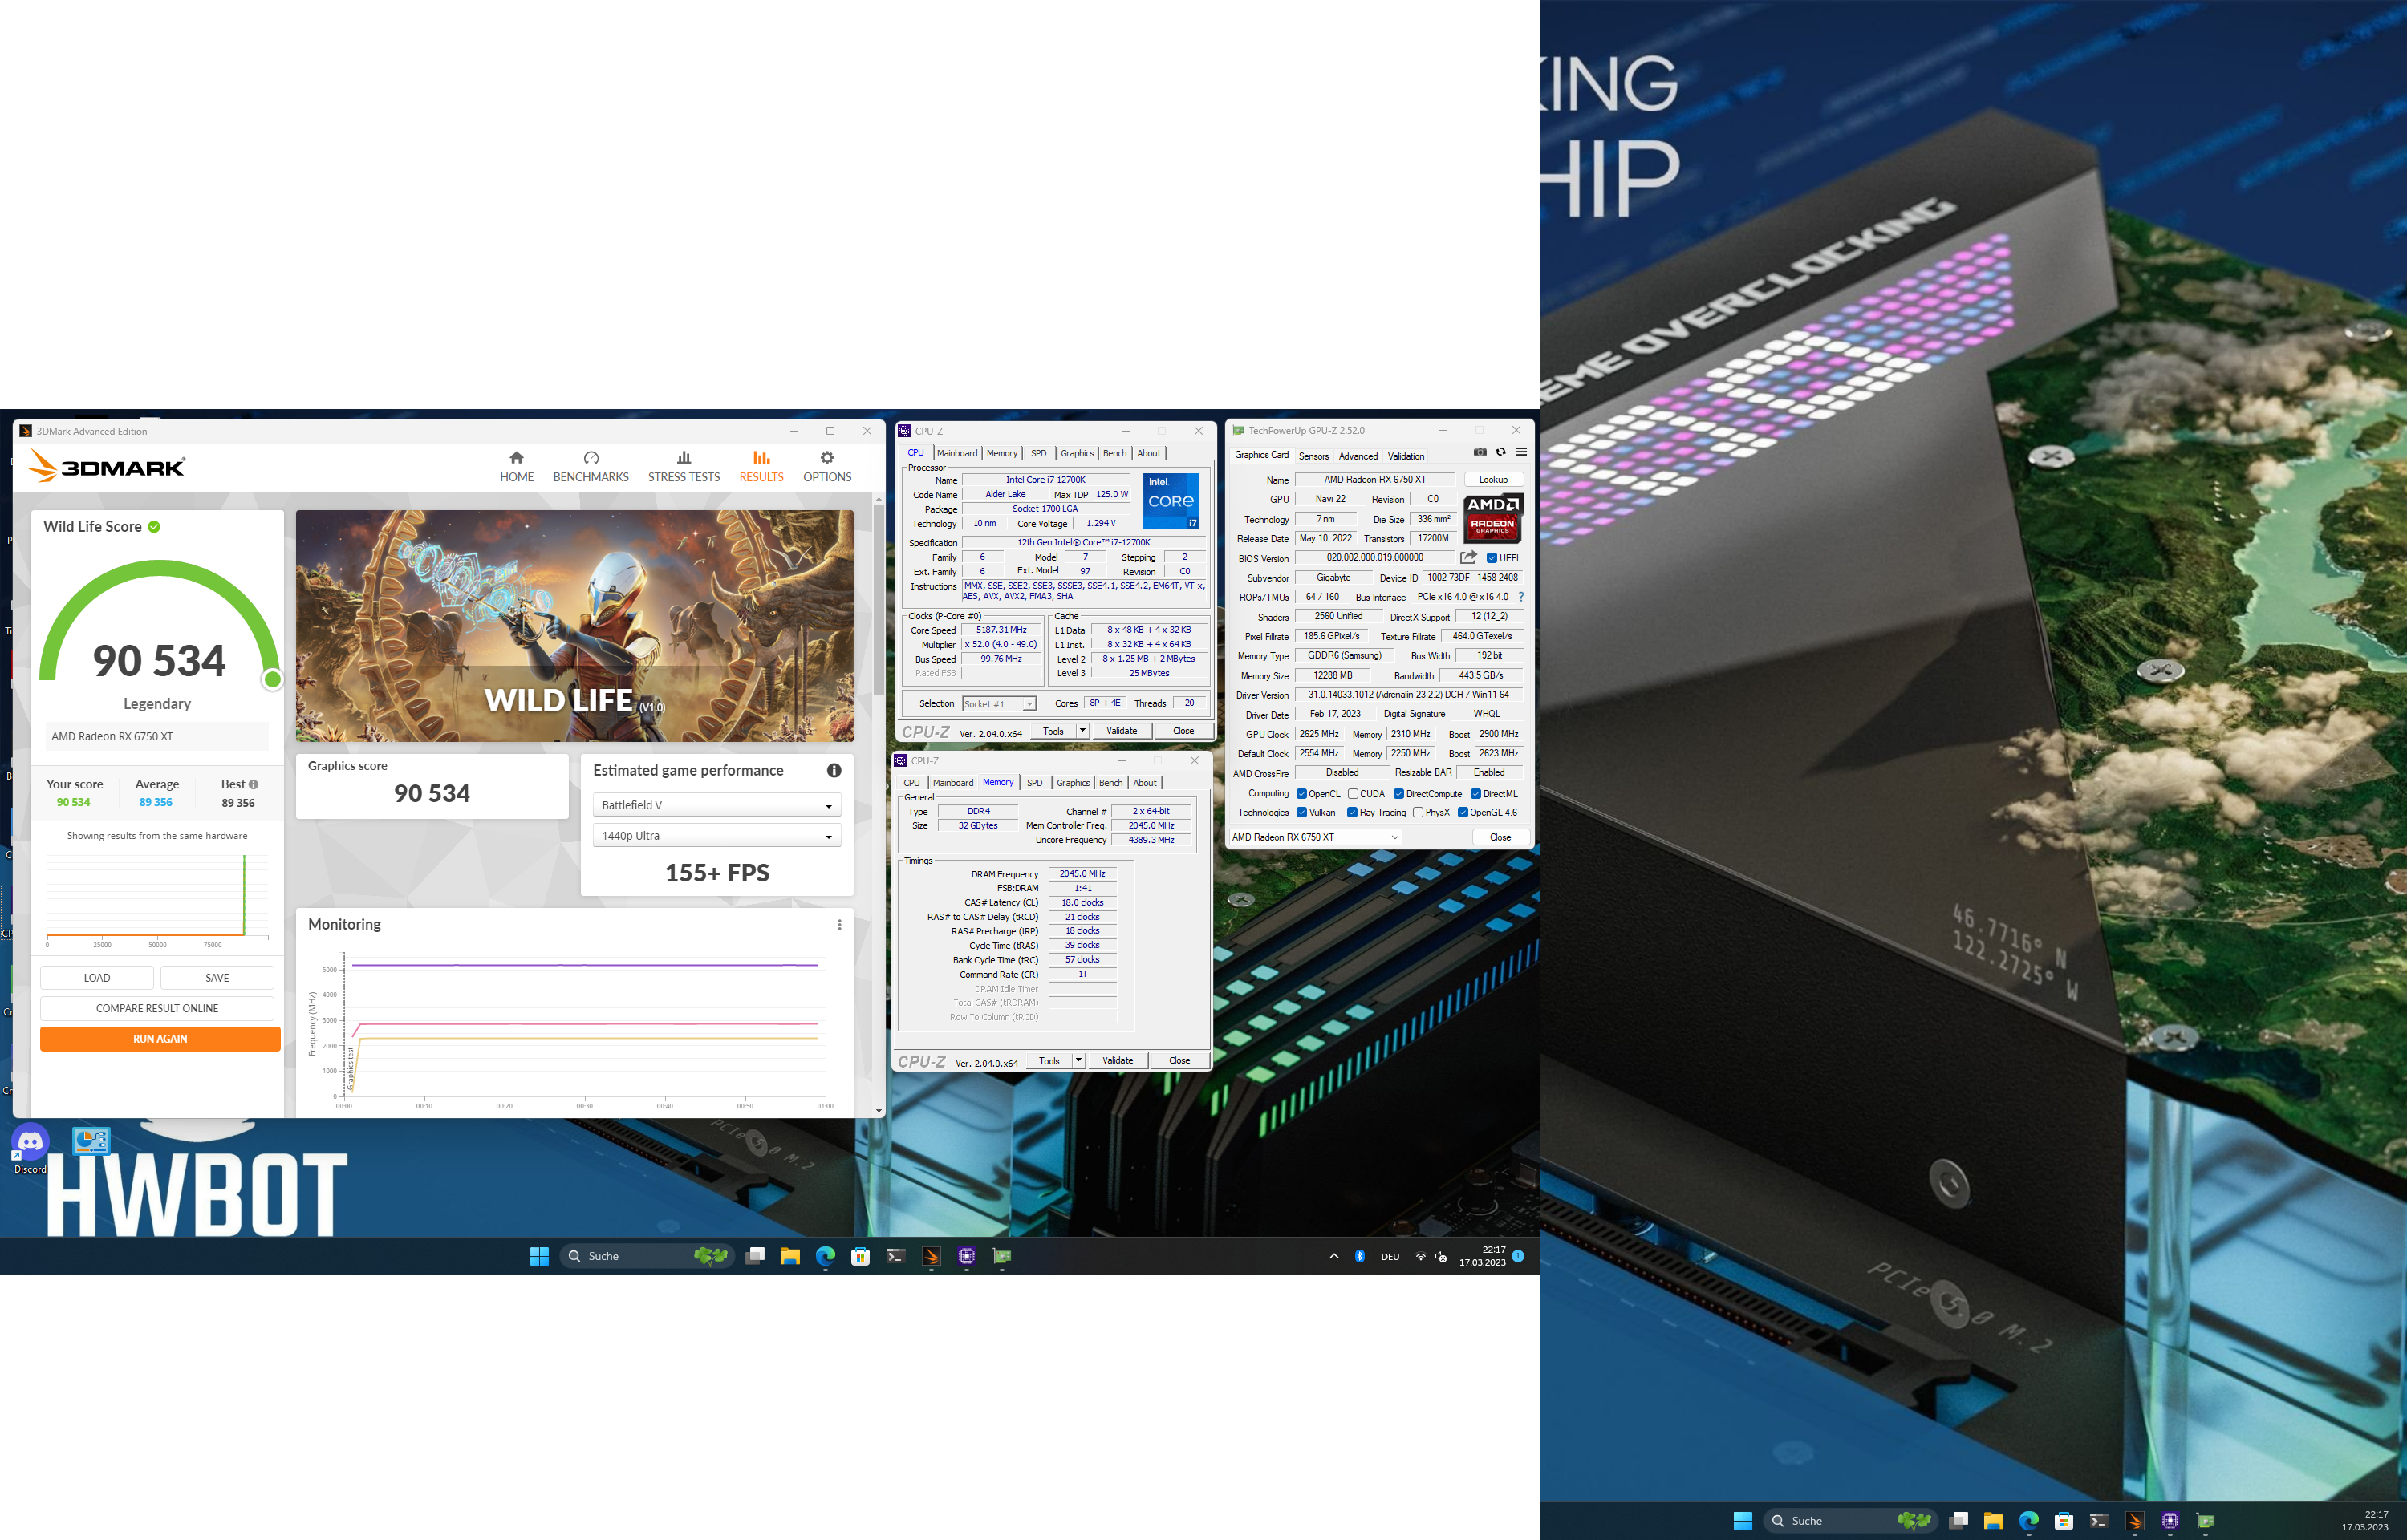Screen dimensions: 2407x1540
Task: Toggle the UEFI checkbox in GPU-Z
Action: pos(1491,558)
